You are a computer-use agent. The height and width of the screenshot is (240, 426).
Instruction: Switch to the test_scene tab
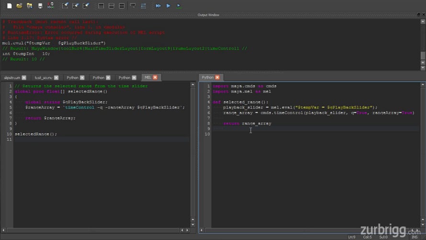point(44,78)
